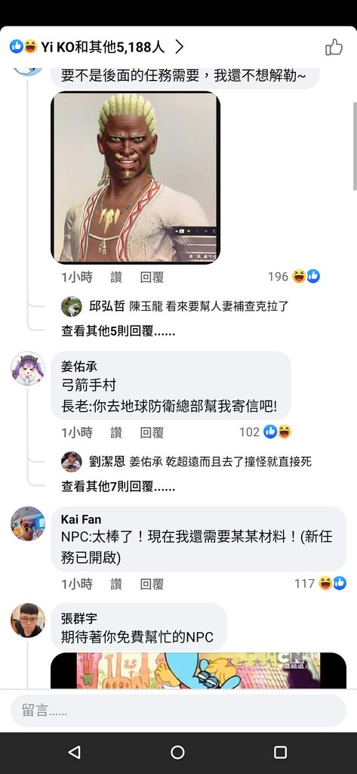Like 姜佑承's 弓箭手村 comment
Image resolution: width=357 pixels, height=774 pixels.
[116, 433]
